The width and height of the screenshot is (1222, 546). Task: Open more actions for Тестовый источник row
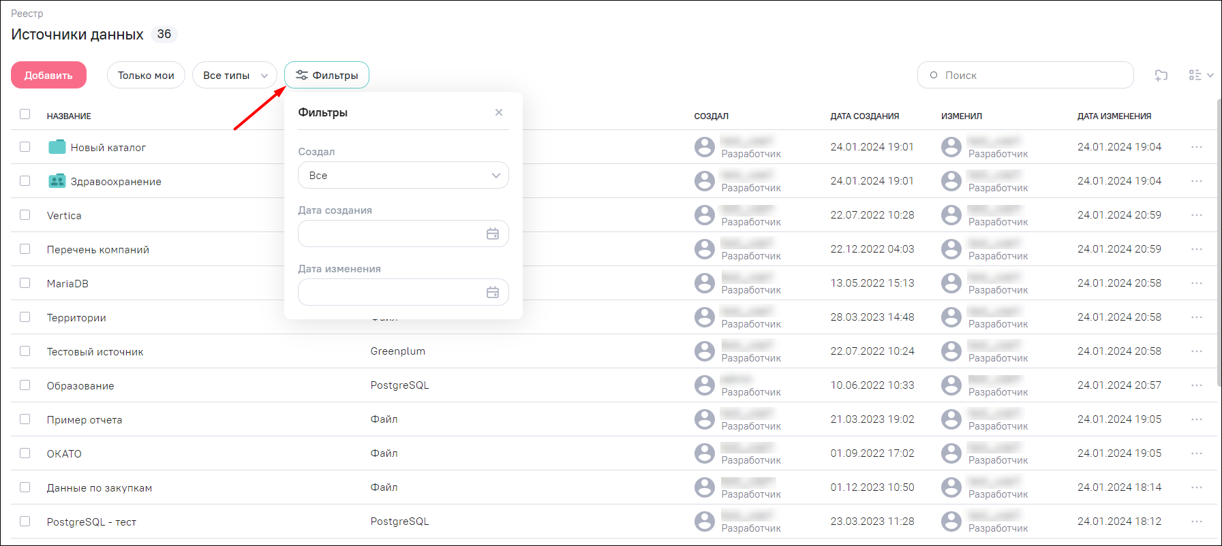point(1197,351)
